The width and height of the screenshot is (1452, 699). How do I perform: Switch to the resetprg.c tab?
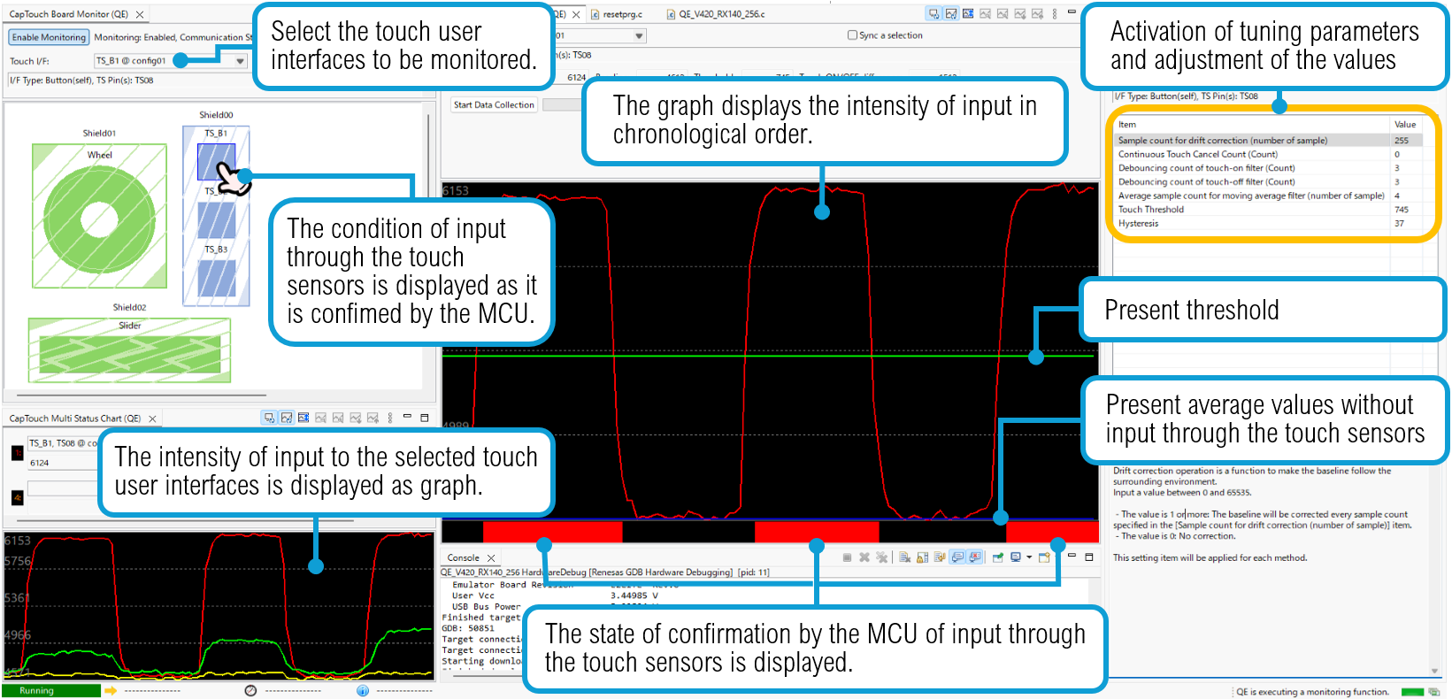pos(621,14)
